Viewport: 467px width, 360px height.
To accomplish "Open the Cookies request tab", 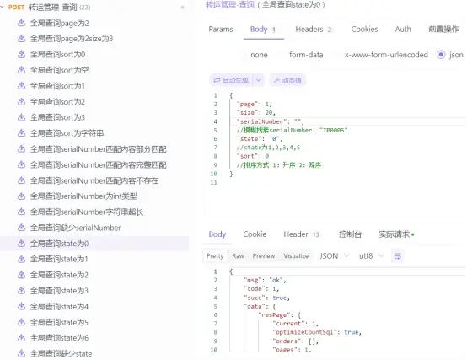I will click(x=364, y=30).
